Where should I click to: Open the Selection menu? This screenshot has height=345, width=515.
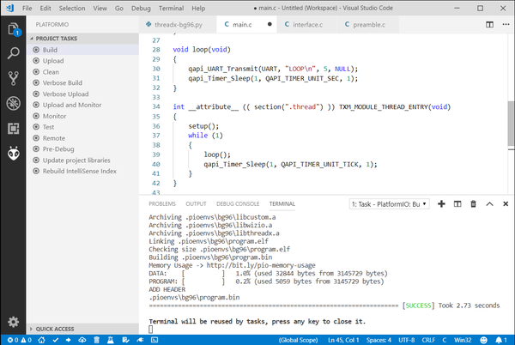72,9
